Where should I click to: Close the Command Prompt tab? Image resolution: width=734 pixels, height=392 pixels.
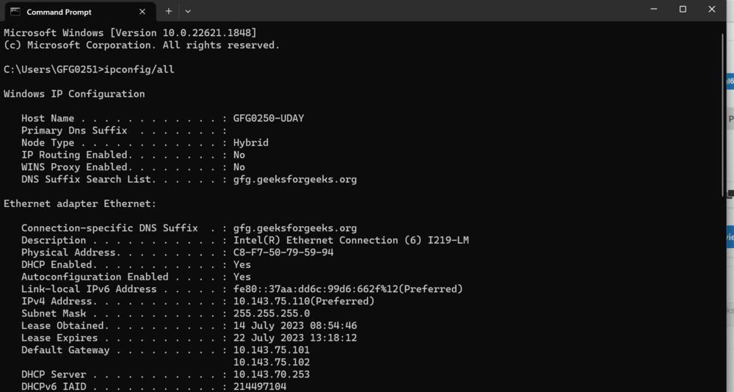[142, 11]
